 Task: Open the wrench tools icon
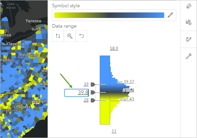pyautogui.click(x=189, y=56)
